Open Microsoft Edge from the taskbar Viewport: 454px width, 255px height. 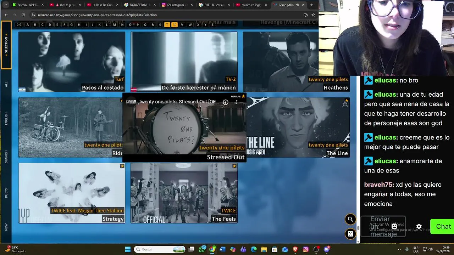coord(254,249)
